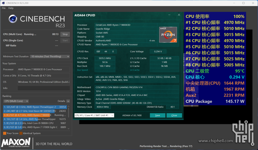Select ranking entry 4 16C/32T Threadripper
Image resolution: width=258 pixels, height=150 pixels.
coord(35,119)
